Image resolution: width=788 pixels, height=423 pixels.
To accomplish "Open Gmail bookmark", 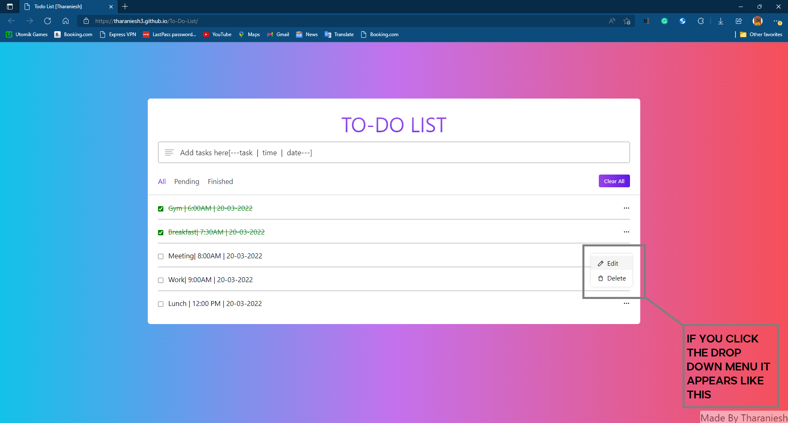I will pos(278,34).
